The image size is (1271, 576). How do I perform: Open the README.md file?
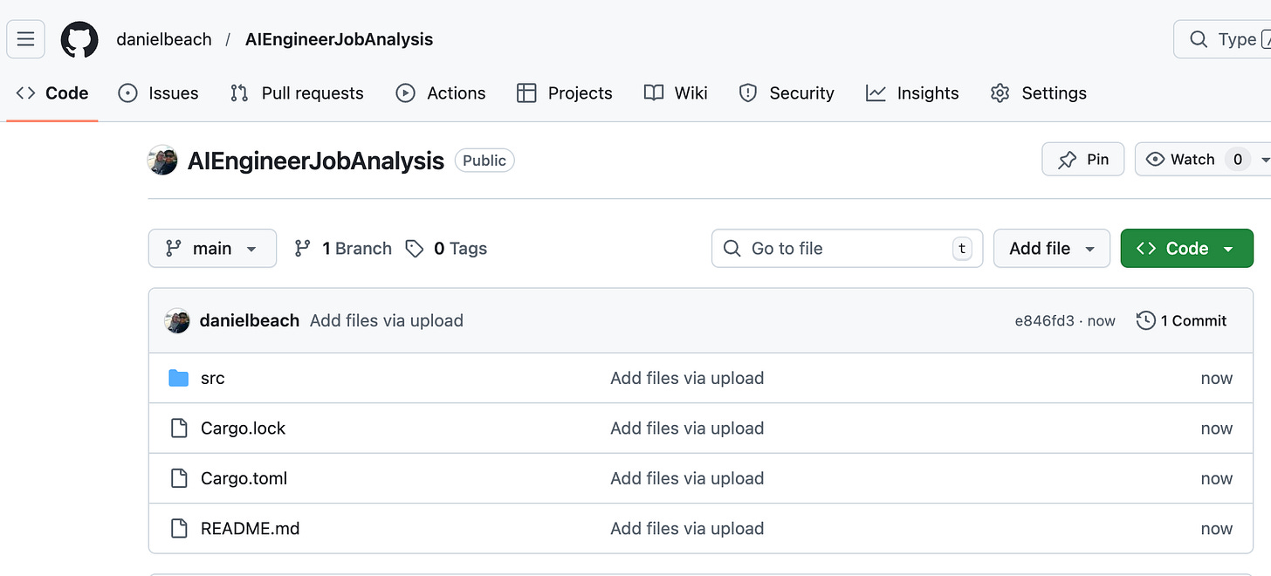(x=251, y=529)
